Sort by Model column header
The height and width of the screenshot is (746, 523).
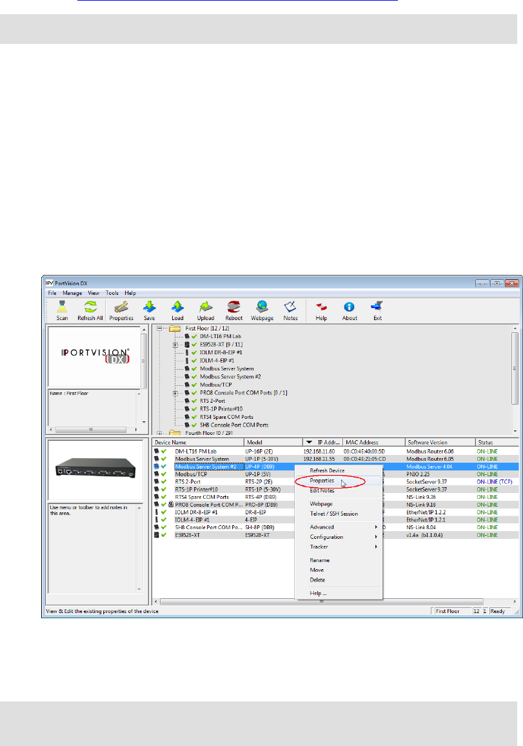click(x=273, y=443)
